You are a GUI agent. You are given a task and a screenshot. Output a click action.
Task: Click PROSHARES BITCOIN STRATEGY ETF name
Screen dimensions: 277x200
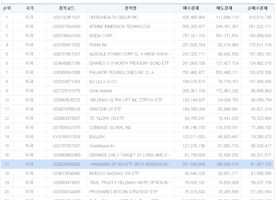click(123, 192)
